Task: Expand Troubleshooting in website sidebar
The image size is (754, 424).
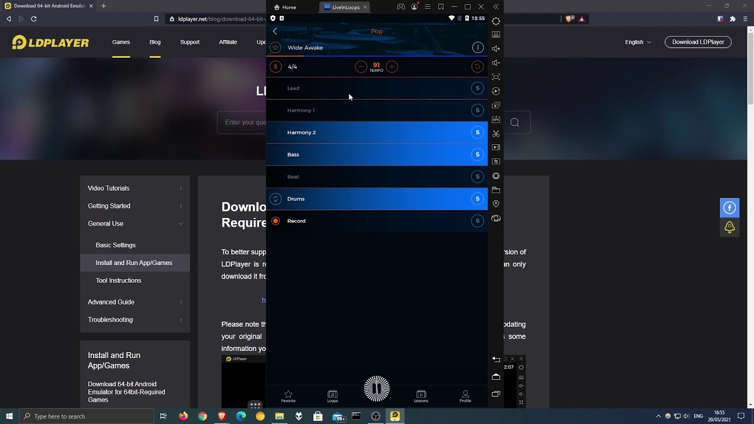Action: (135, 319)
